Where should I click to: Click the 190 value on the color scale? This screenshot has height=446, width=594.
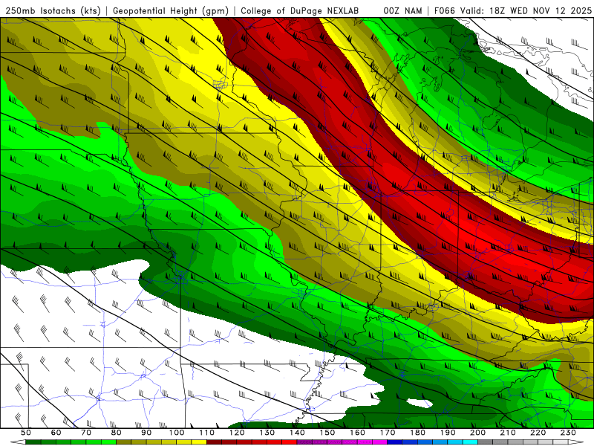coord(448,433)
